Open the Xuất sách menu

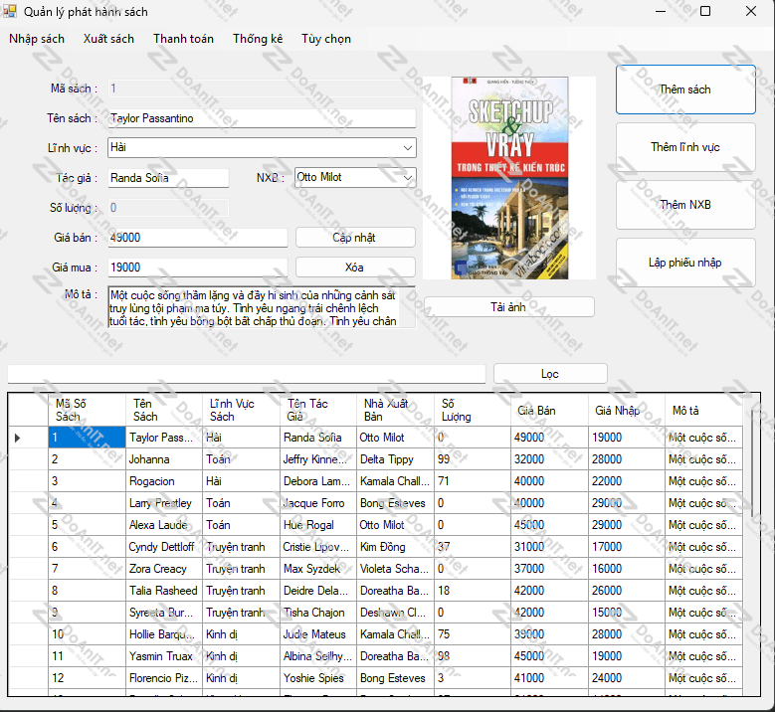coord(108,39)
